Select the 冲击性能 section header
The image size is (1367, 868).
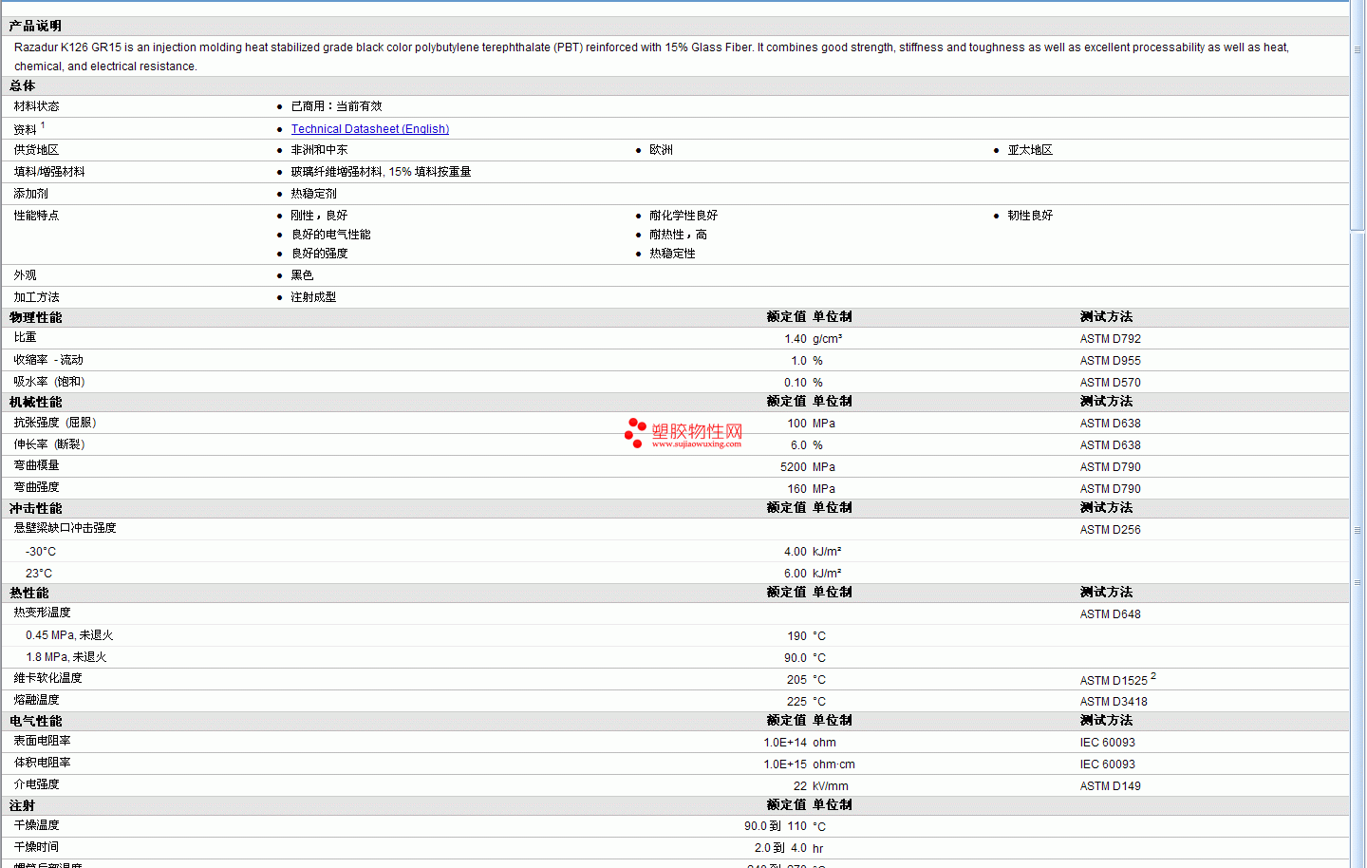(x=36, y=508)
